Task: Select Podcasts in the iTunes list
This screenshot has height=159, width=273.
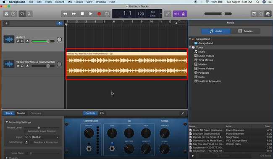Action: [204, 73]
